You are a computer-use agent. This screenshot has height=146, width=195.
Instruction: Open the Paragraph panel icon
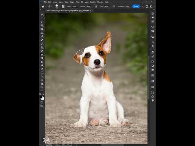(153, 47)
